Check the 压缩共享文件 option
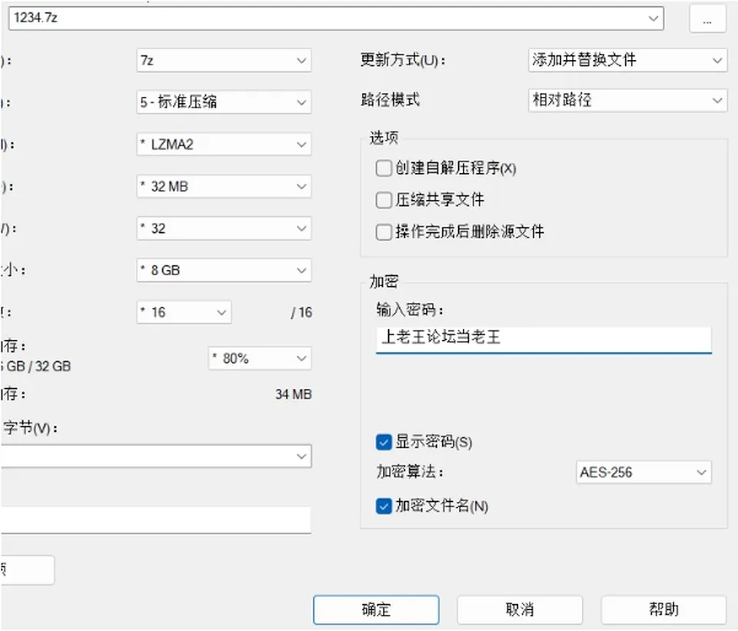Screen dimensions: 738x631 pos(384,200)
